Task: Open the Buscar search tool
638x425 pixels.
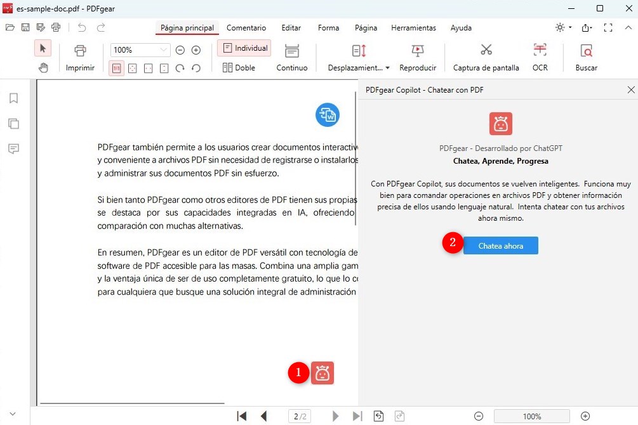Action: [x=587, y=57]
